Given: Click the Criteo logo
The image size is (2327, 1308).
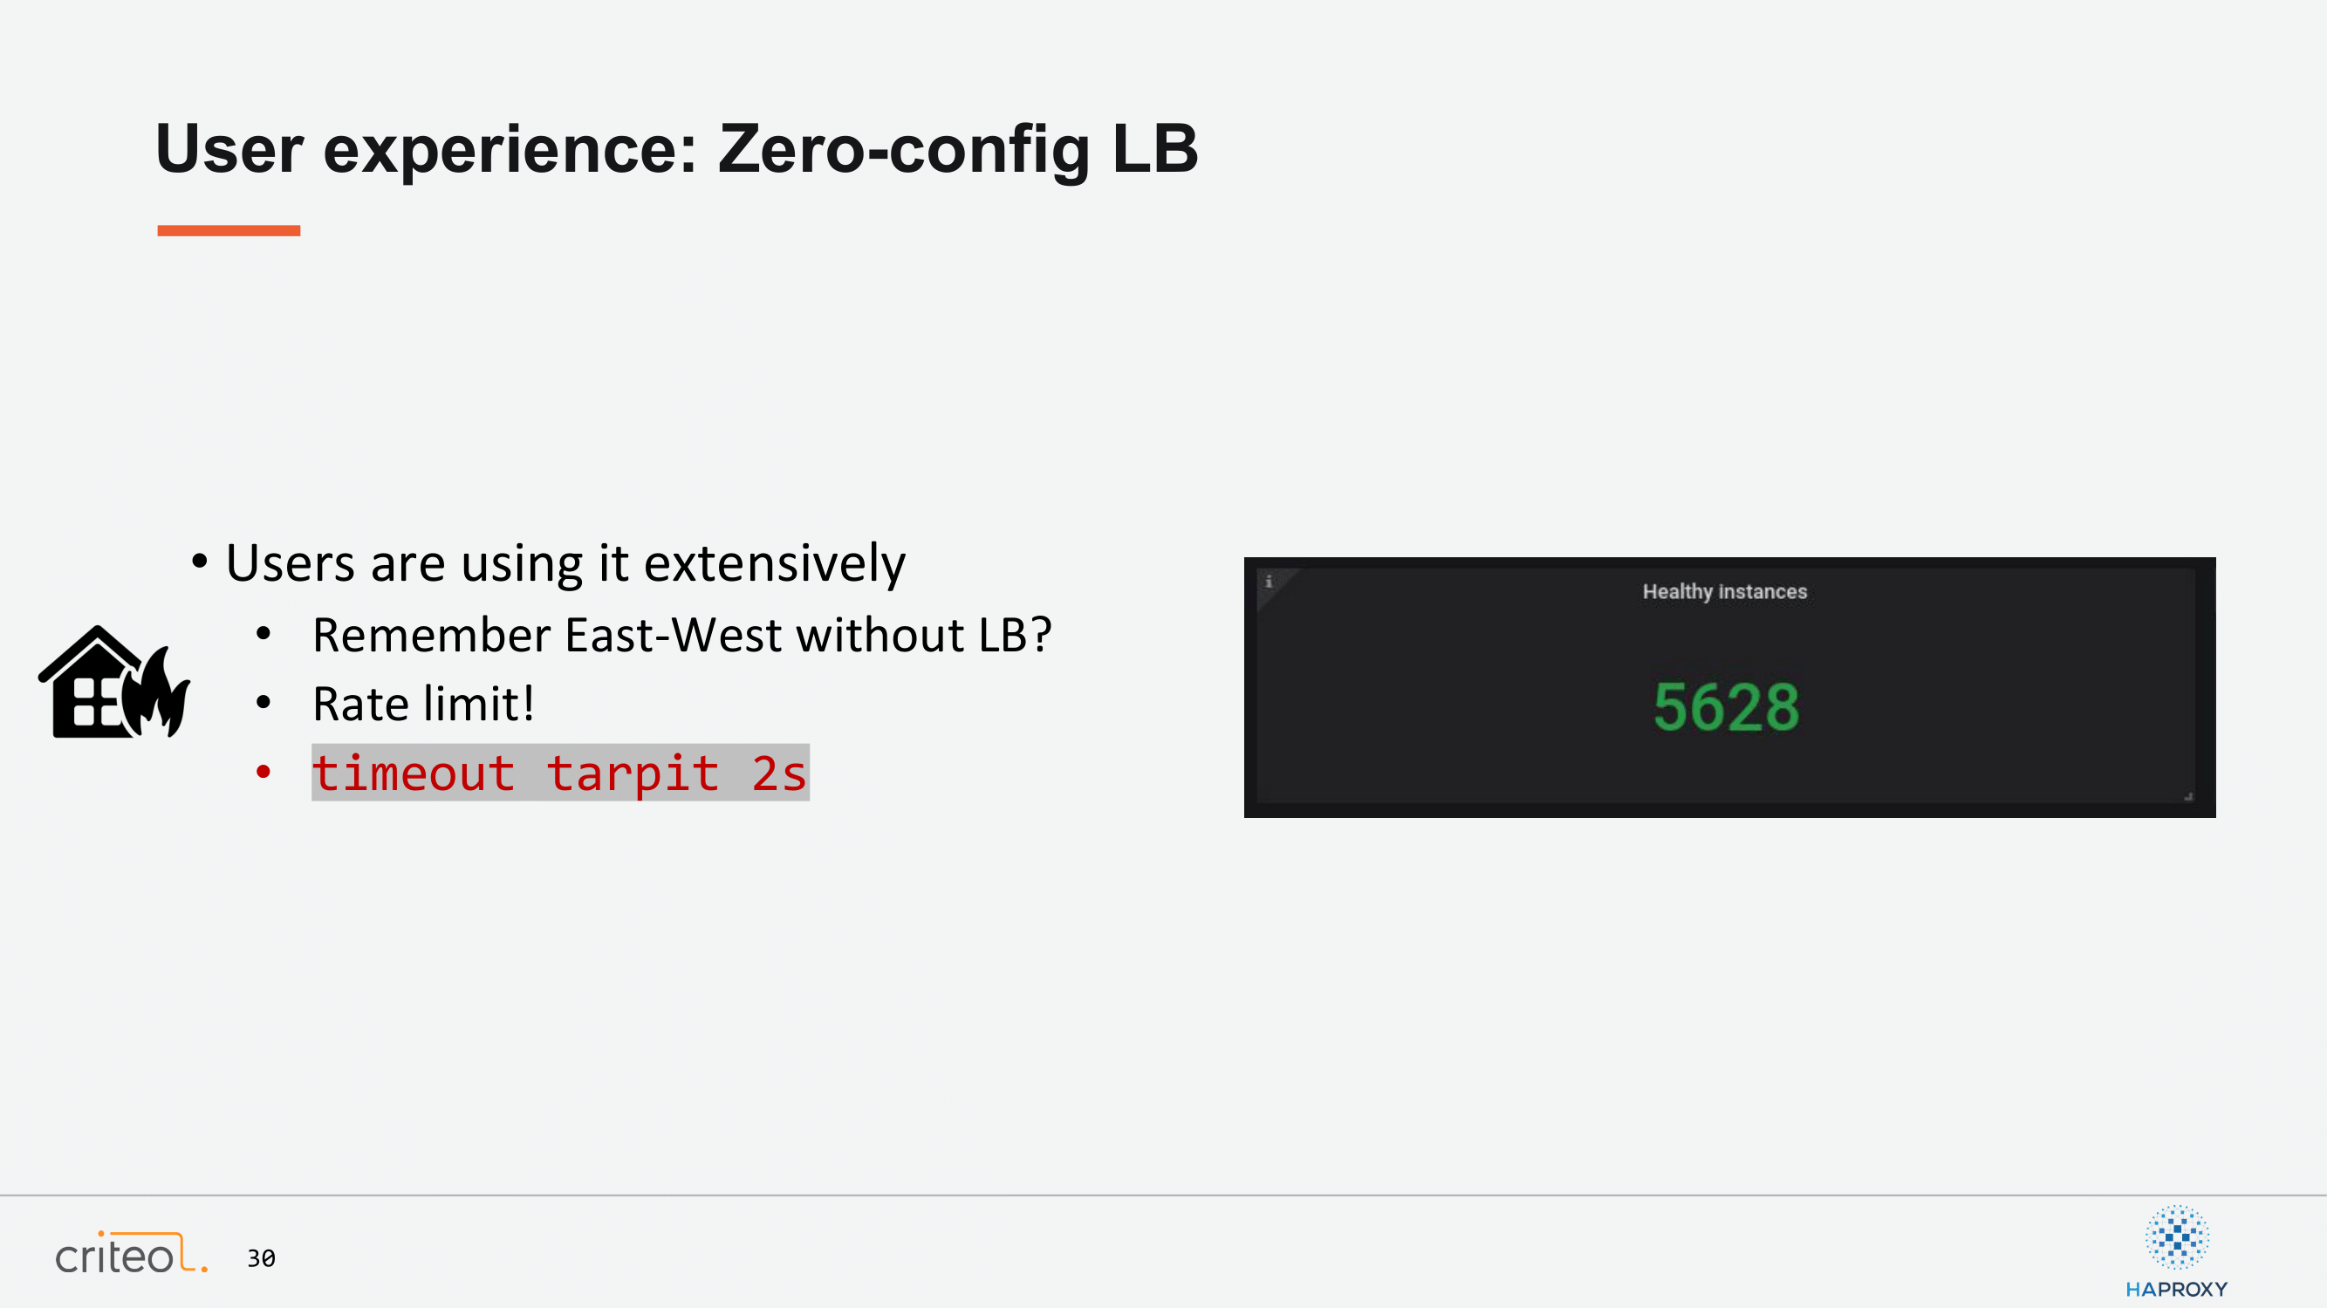Looking at the screenshot, I should pyautogui.click(x=132, y=1252).
